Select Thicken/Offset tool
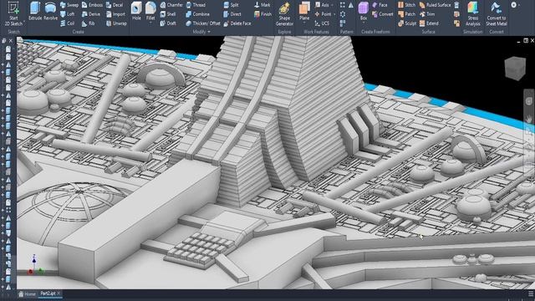 click(203, 23)
